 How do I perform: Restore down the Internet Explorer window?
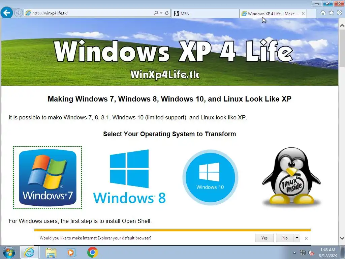pyautogui.click(x=328, y=3)
